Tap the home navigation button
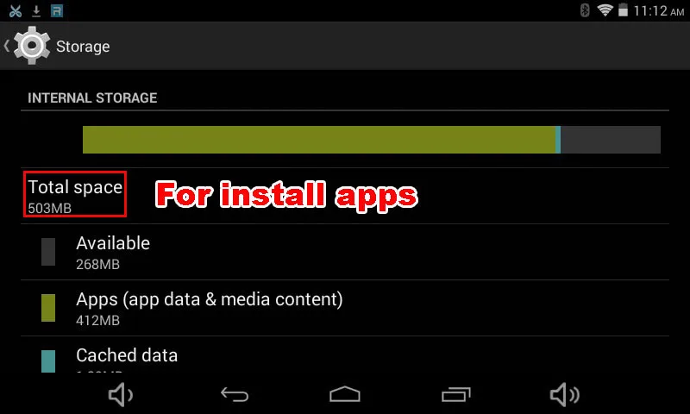Image resolution: width=690 pixels, height=414 pixels. coord(345,394)
